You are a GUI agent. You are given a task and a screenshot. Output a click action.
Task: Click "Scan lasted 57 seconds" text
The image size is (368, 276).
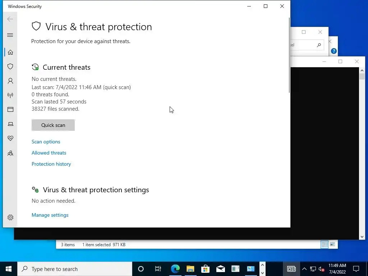click(59, 102)
